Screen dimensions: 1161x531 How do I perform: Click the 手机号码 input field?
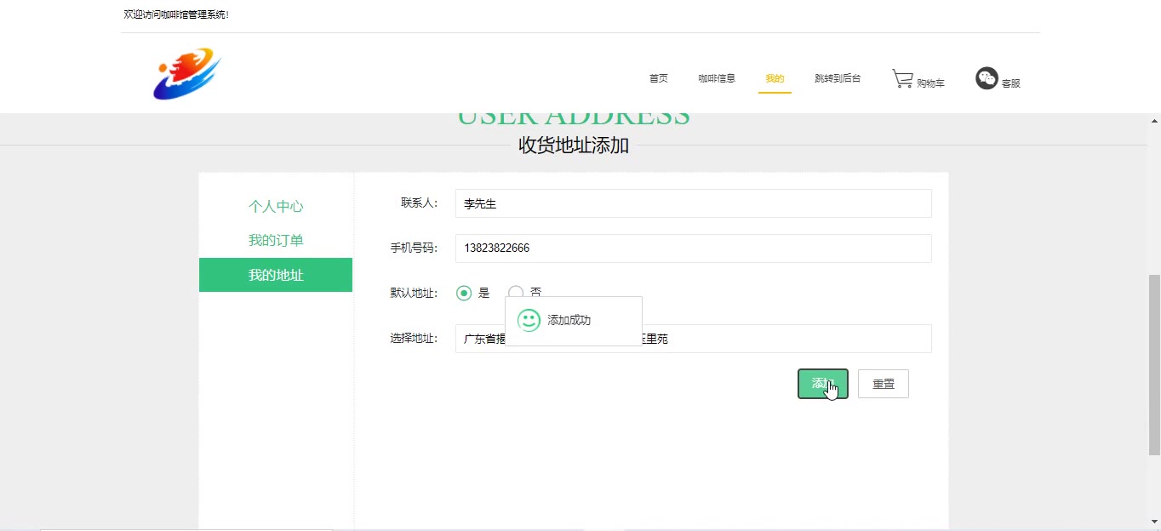693,248
